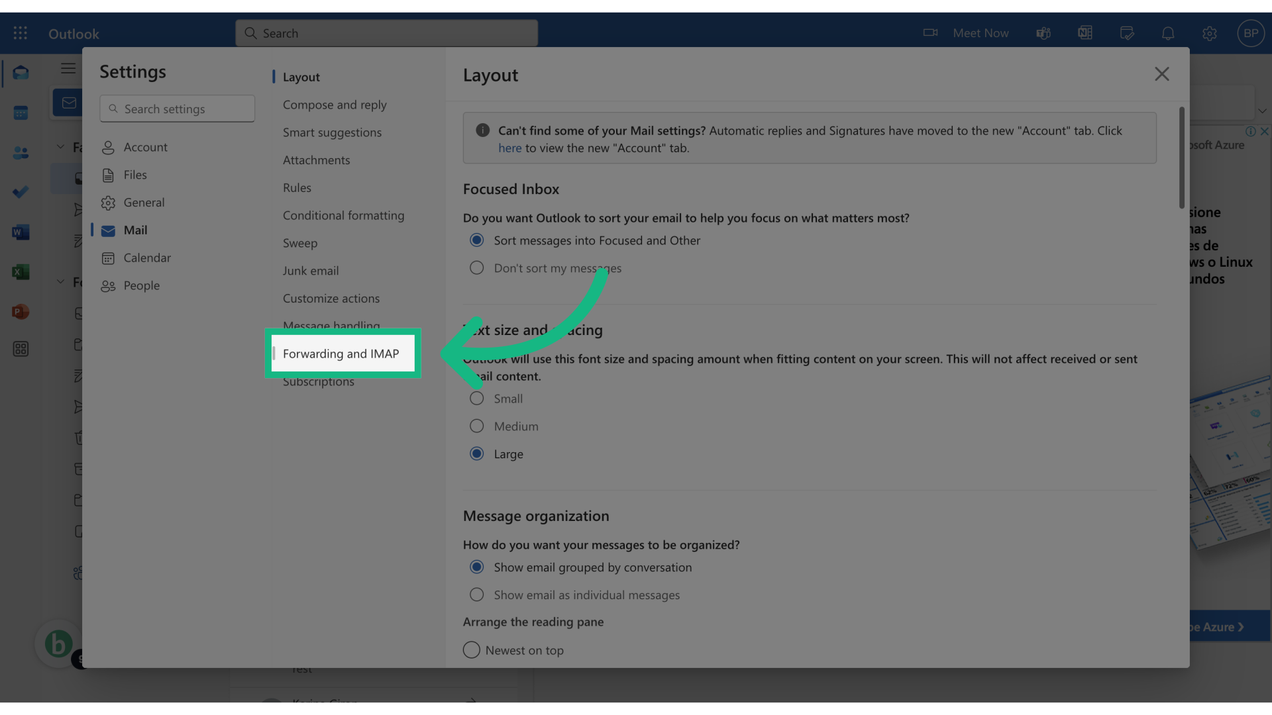Close the ad with its X icon
1272x715 pixels.
pyautogui.click(x=1265, y=131)
